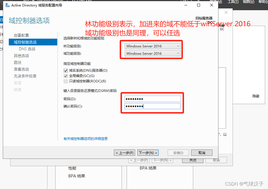Open the 工具(T) menu in Server Manager

pyautogui.click(x=233, y=2)
